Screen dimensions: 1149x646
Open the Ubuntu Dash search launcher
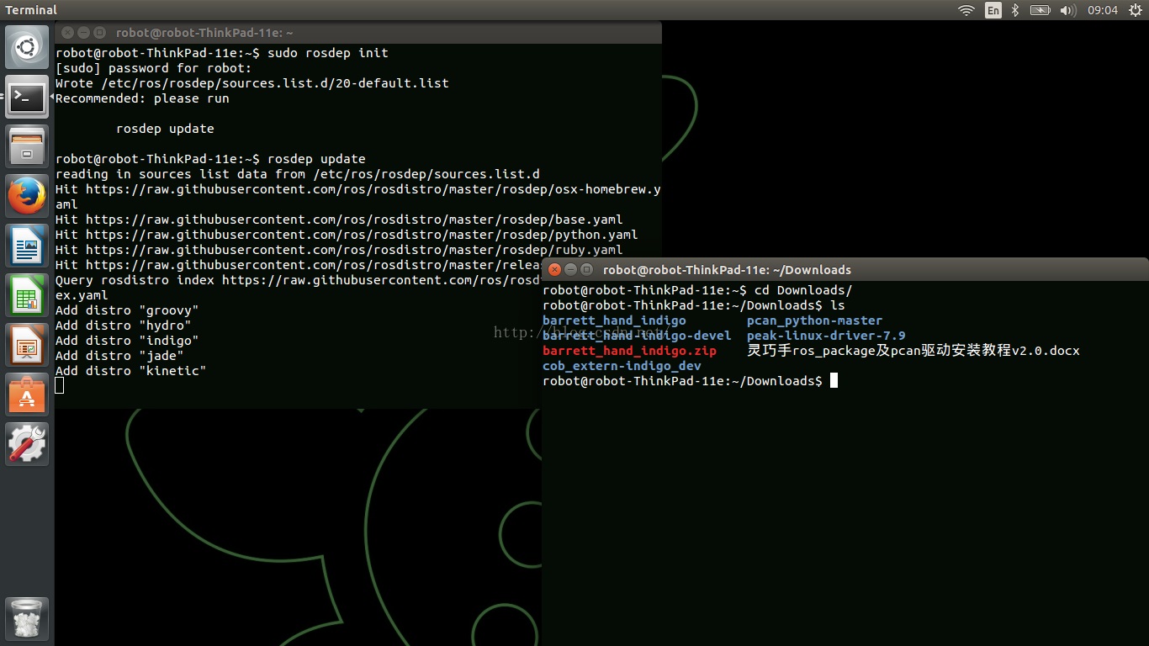click(28, 48)
